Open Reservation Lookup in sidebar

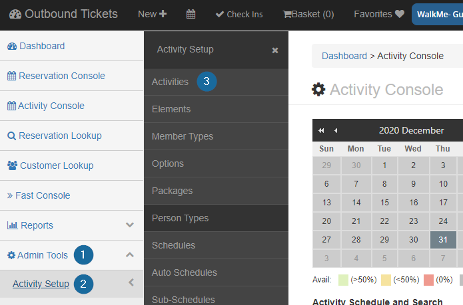coord(71,136)
